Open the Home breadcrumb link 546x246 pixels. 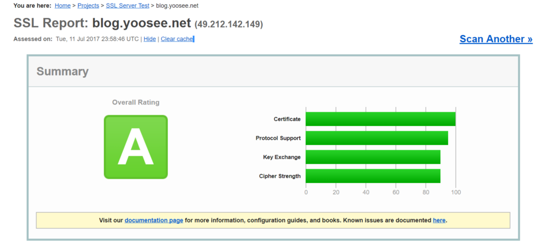tap(63, 5)
